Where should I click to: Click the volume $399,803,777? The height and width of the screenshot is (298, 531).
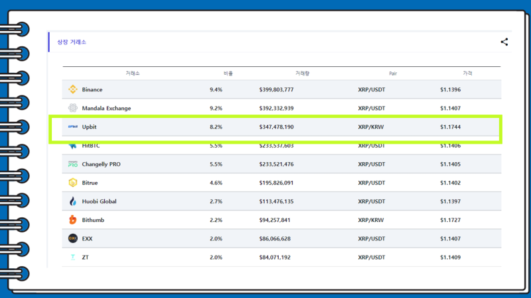(x=276, y=89)
